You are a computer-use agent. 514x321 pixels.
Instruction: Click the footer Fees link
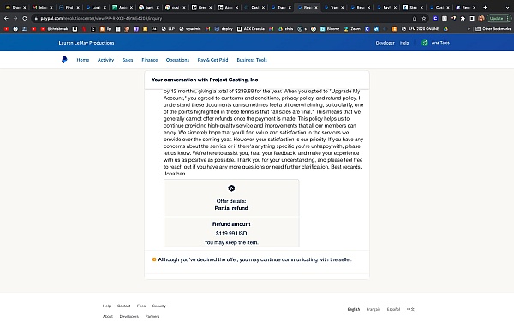pos(141,306)
